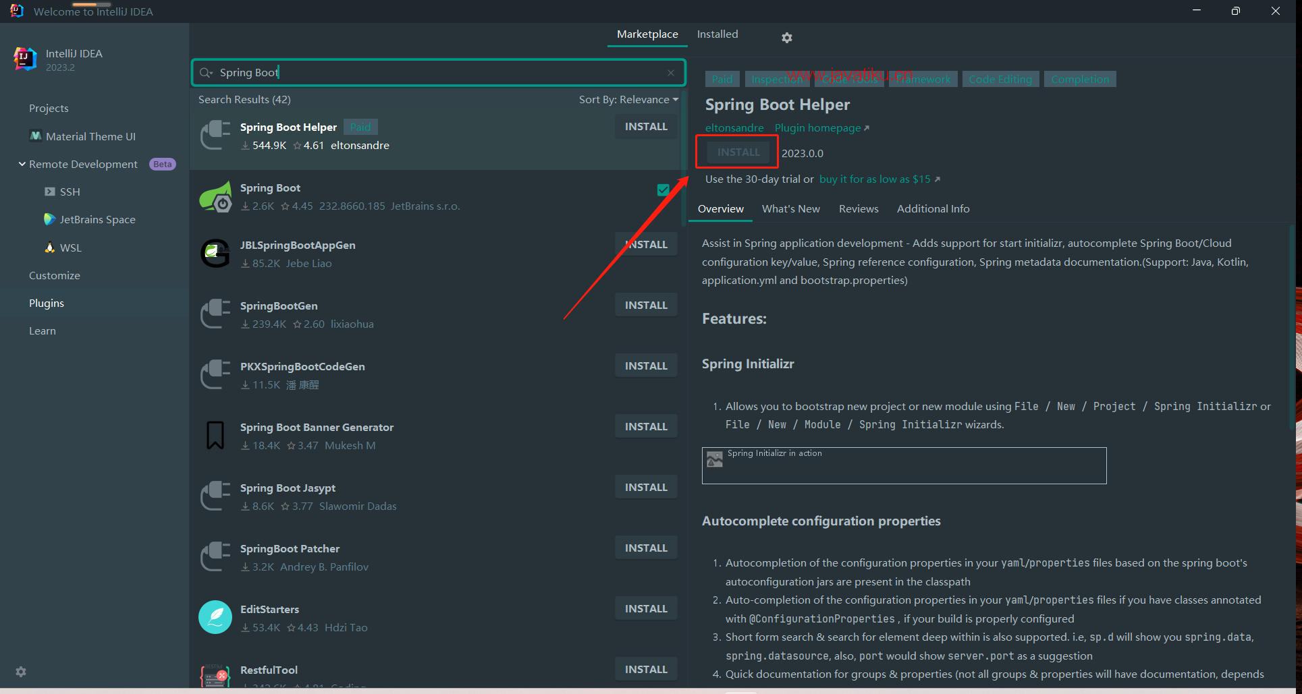This screenshot has height=694, width=1302.
Task: Open the eltonsandre vendor link
Action: (x=734, y=128)
